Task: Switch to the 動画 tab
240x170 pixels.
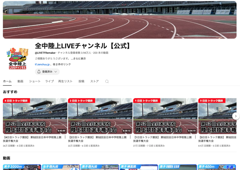Action: pyautogui.click(x=20, y=81)
